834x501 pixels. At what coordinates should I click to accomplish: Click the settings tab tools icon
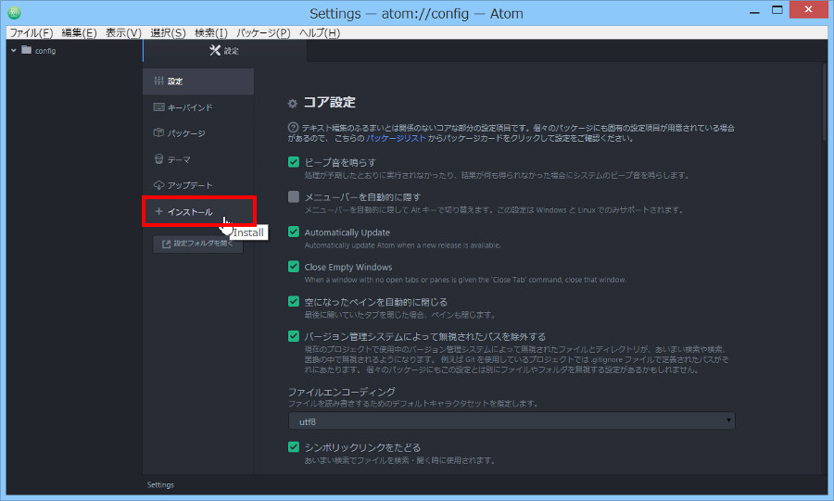click(215, 51)
